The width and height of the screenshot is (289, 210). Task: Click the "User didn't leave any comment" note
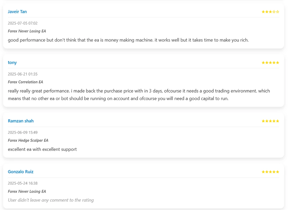coord(51,200)
